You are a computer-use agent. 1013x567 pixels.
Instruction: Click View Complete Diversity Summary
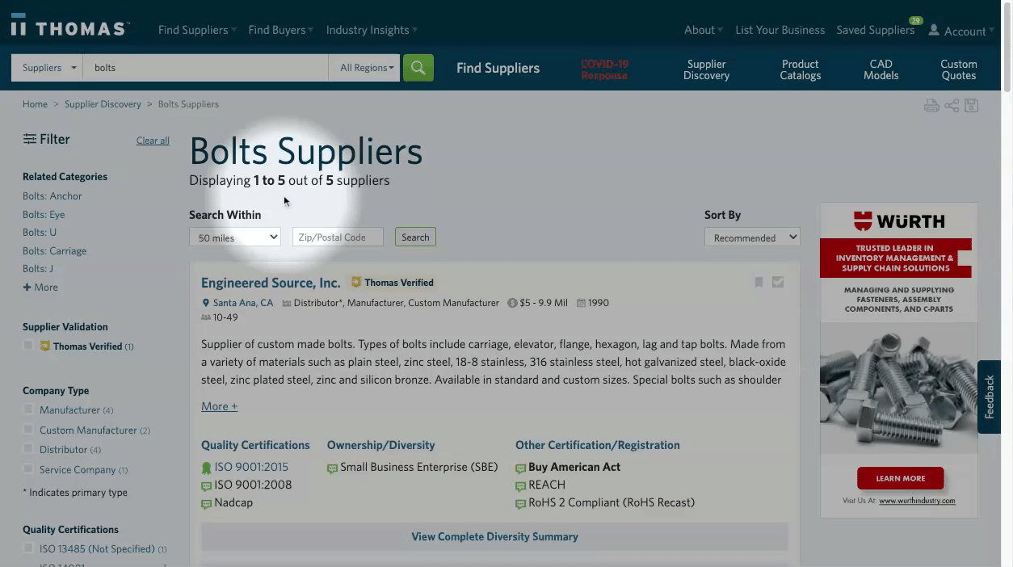494,536
